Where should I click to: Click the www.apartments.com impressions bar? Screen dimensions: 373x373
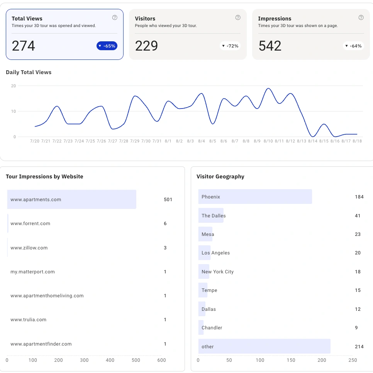[x=72, y=200]
